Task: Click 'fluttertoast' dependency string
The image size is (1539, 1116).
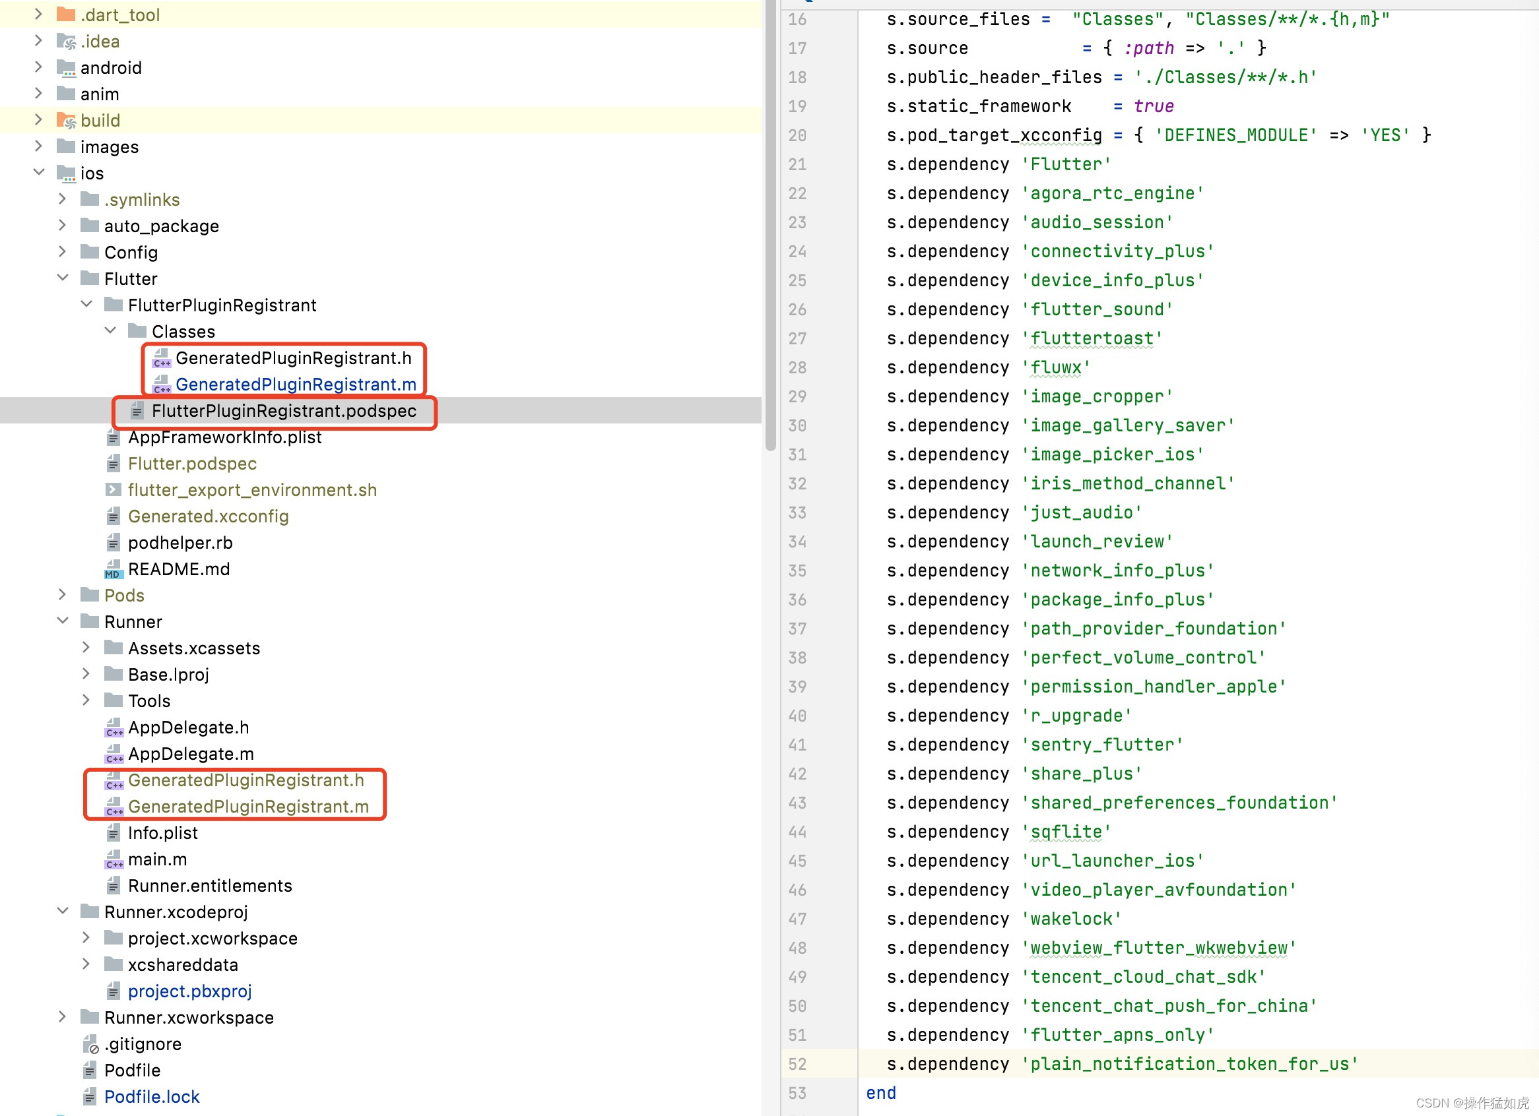Action: (x=1092, y=338)
